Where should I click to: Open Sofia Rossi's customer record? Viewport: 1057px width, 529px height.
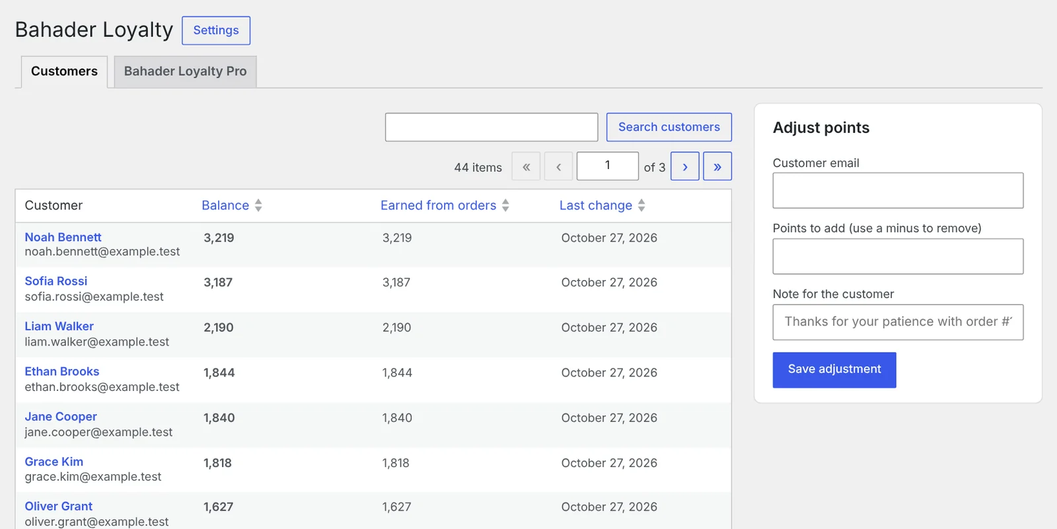point(56,281)
